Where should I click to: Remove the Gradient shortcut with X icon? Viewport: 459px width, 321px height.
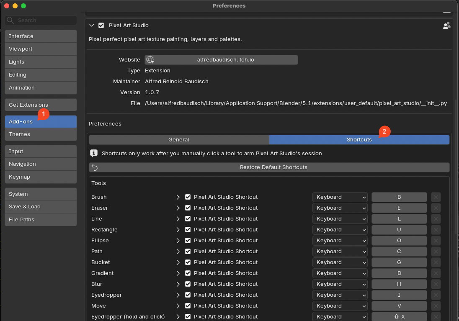click(x=436, y=273)
